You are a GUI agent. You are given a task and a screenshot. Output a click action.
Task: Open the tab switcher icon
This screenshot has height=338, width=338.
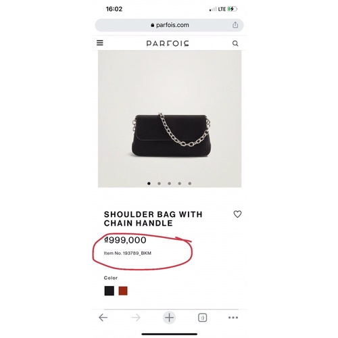pos(202,318)
